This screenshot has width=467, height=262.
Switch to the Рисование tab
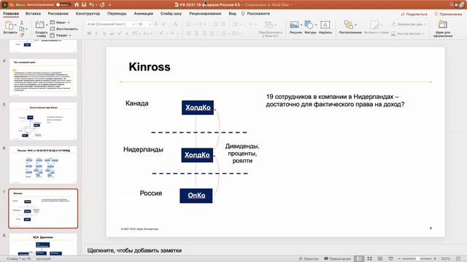58,14
